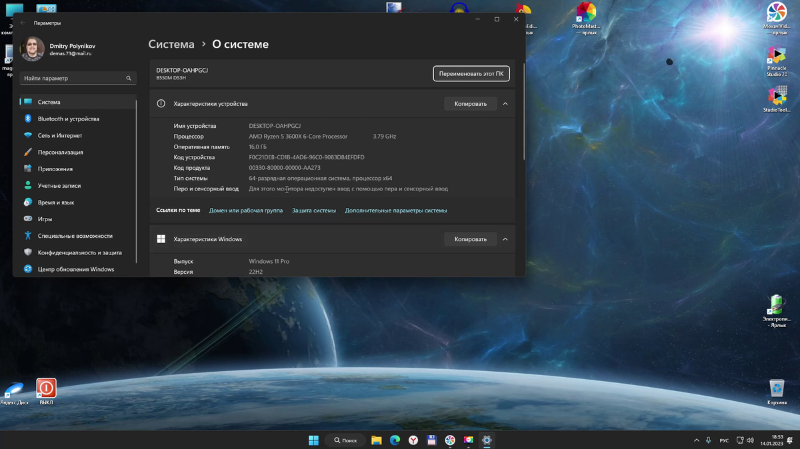The height and width of the screenshot is (449, 800).
Task: Launch Microsoft Edge from the taskbar
Action: tap(395, 440)
